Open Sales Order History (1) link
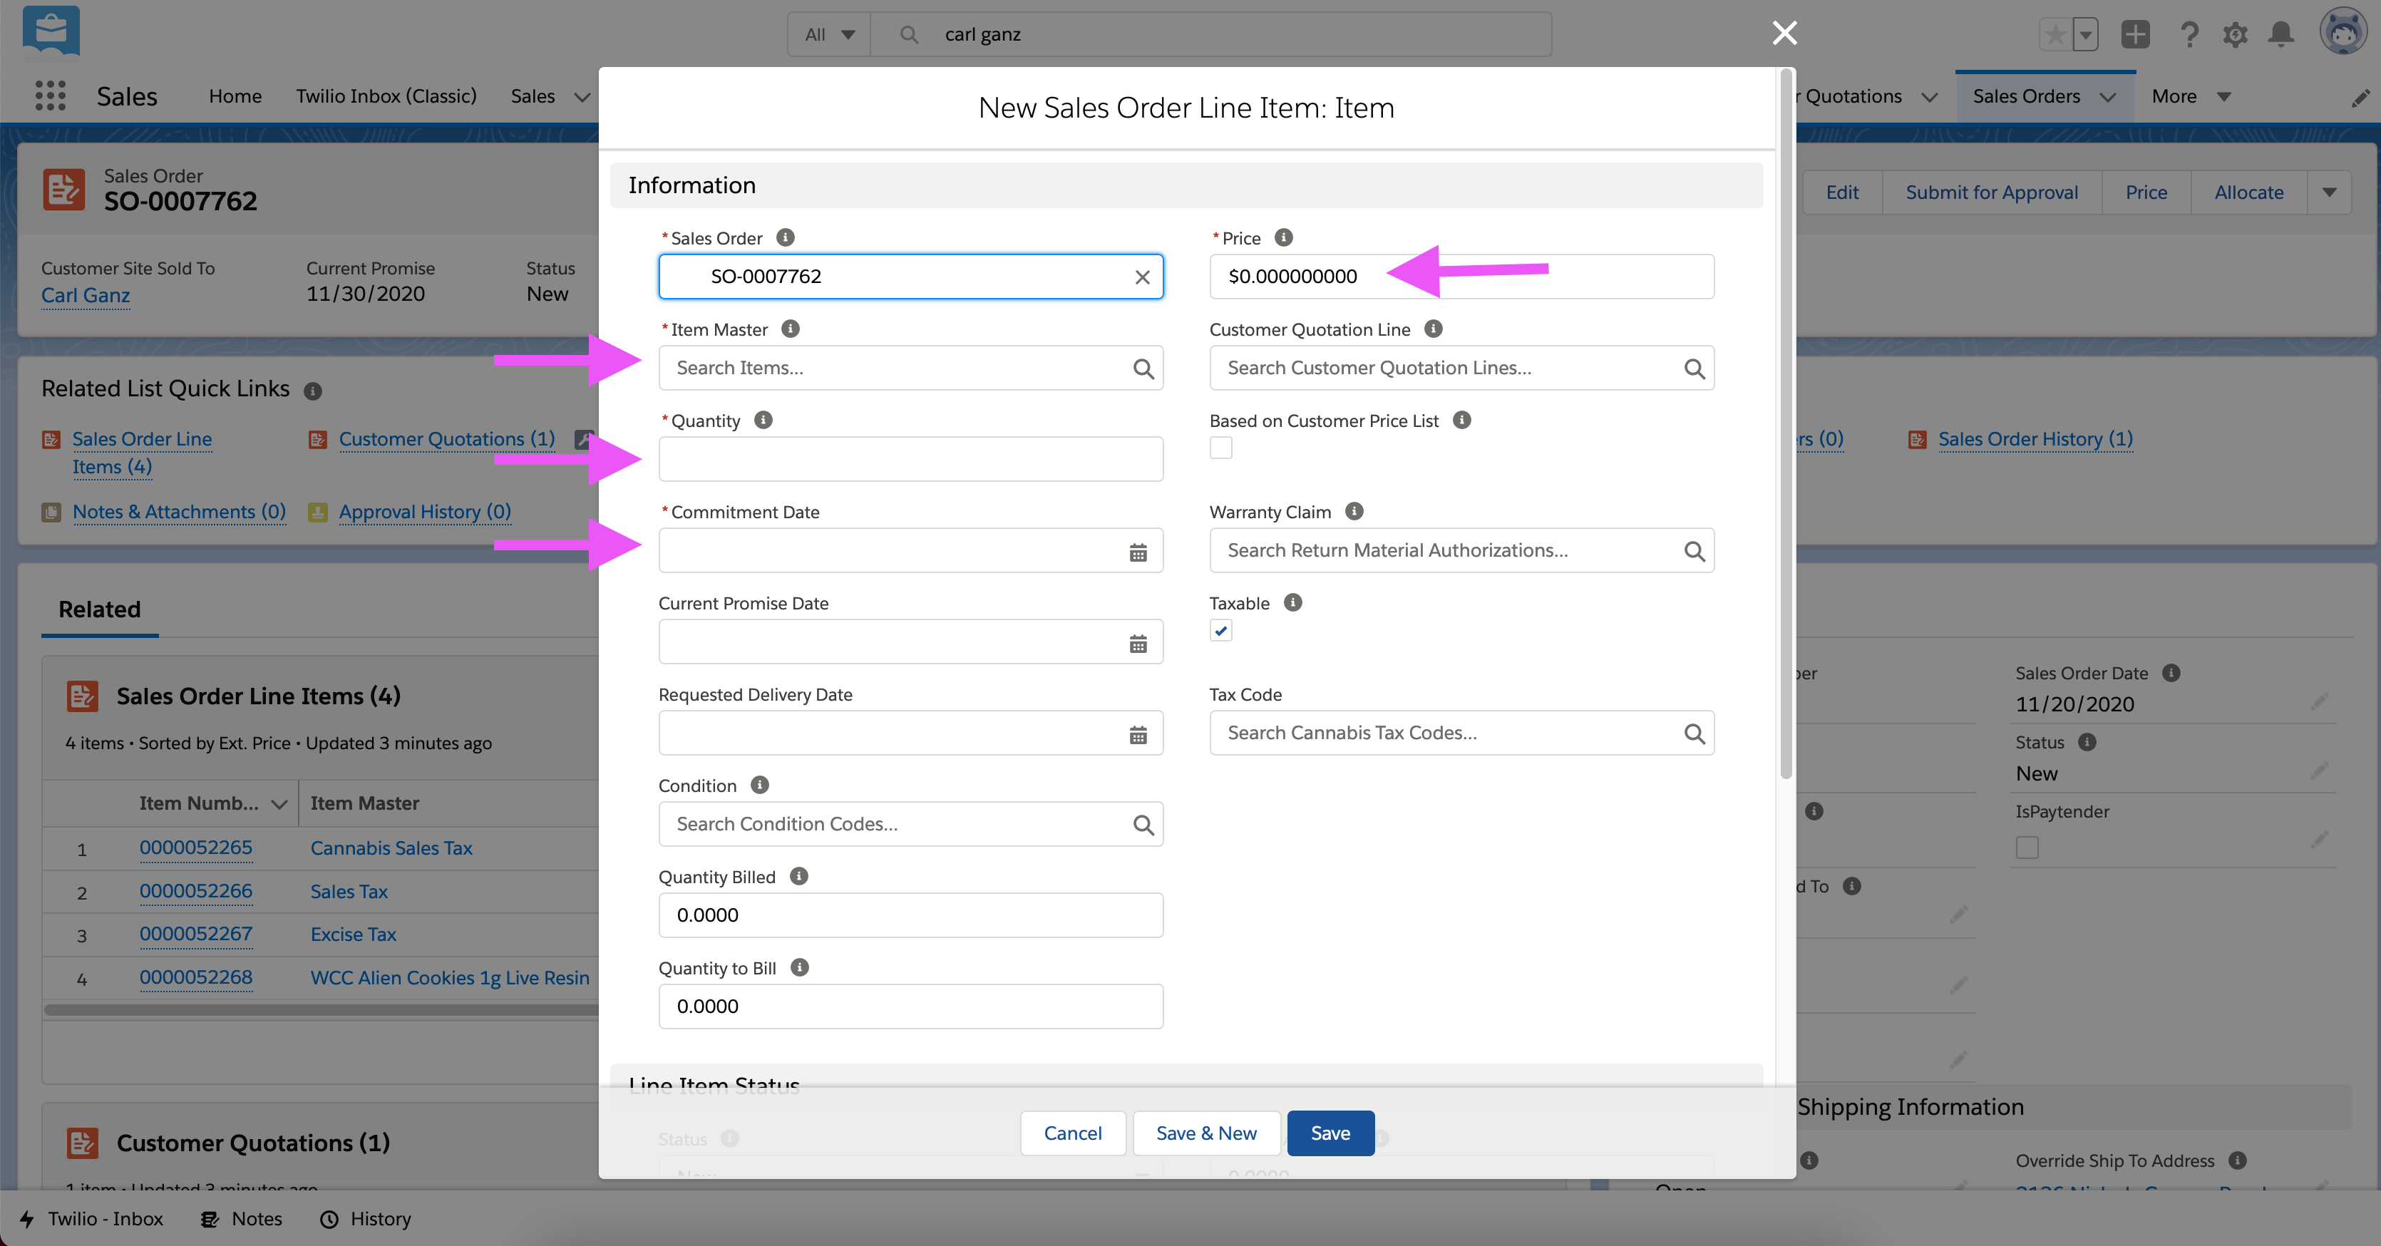The image size is (2381, 1246). point(2035,439)
